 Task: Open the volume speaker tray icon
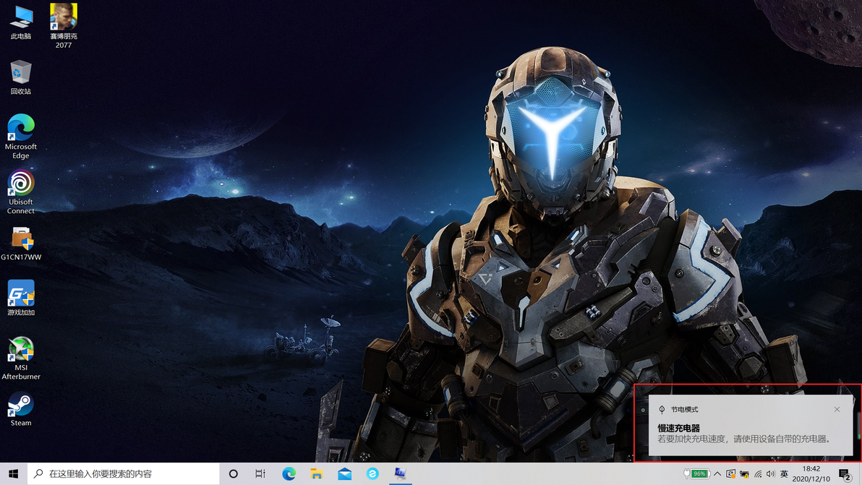click(x=771, y=474)
